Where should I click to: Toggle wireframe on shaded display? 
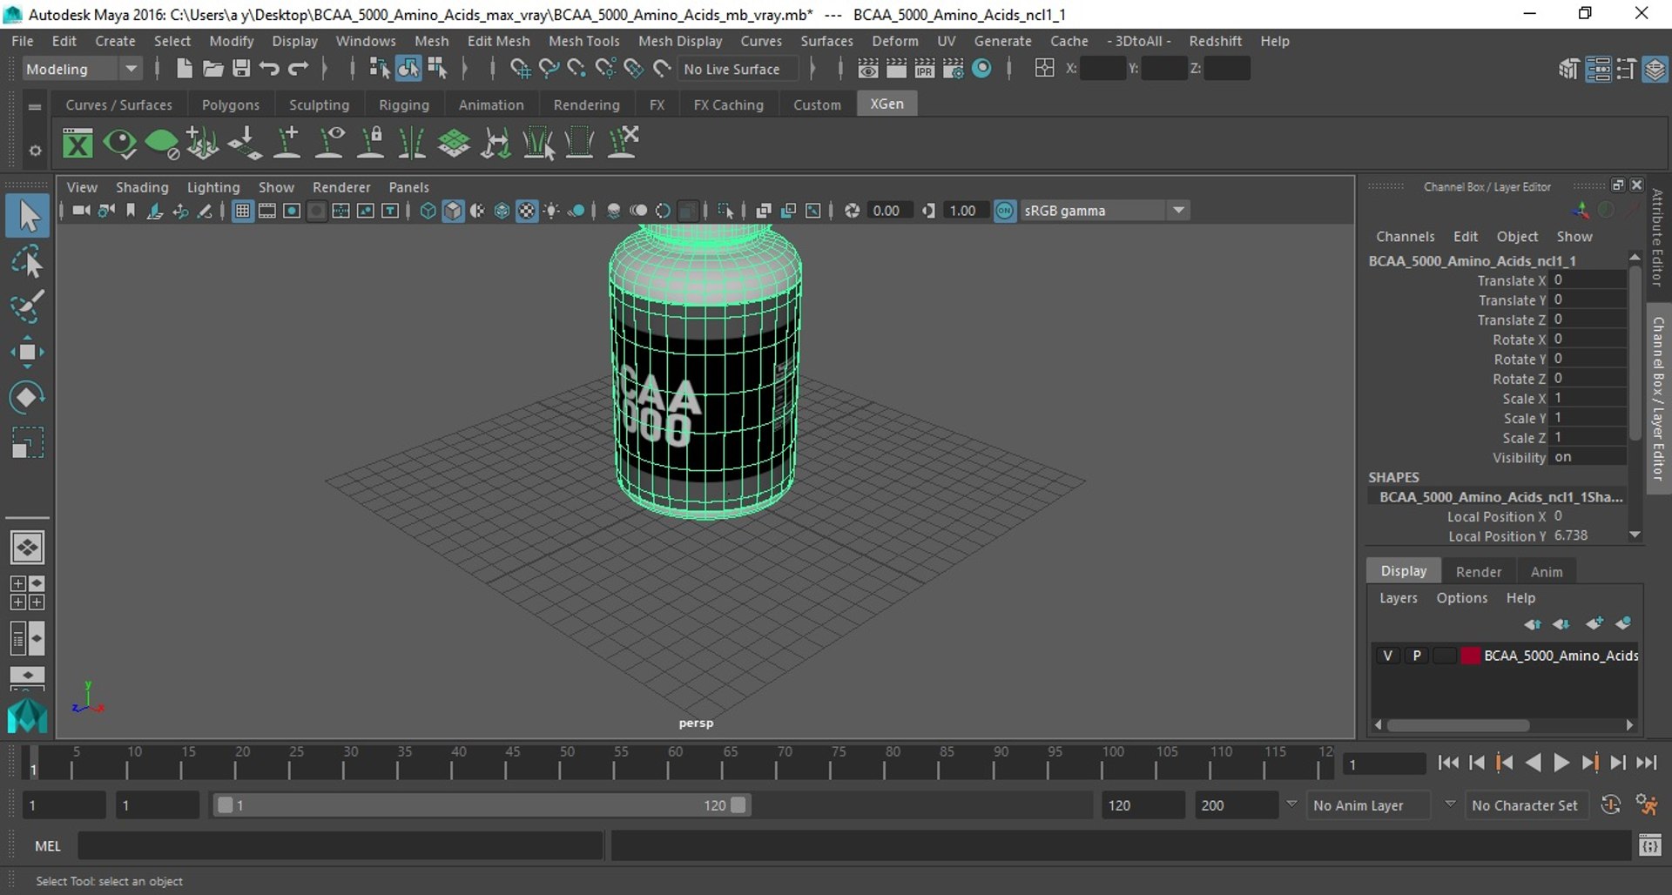pos(502,211)
